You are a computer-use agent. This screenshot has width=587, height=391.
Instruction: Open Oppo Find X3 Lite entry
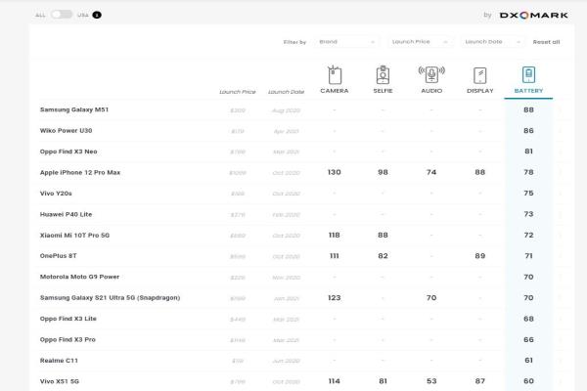68,319
